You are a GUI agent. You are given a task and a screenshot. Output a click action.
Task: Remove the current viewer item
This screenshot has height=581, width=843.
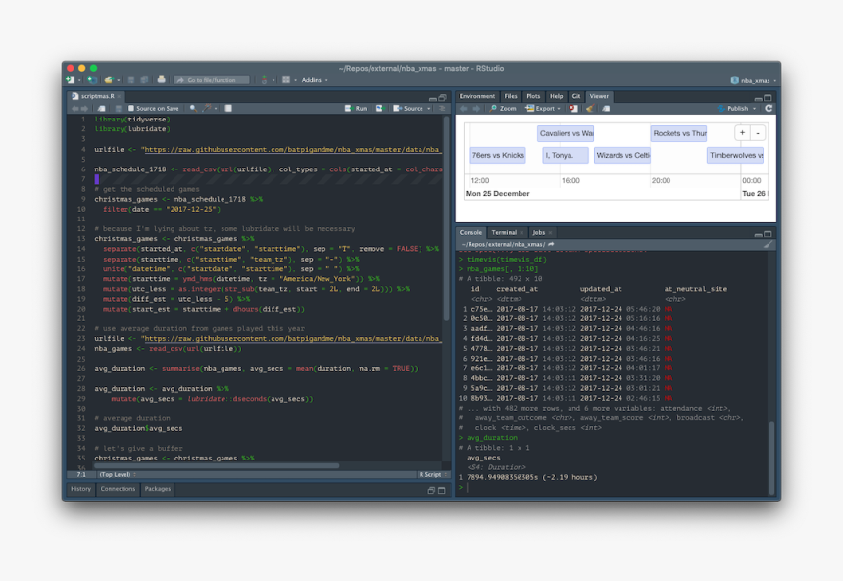(x=573, y=108)
